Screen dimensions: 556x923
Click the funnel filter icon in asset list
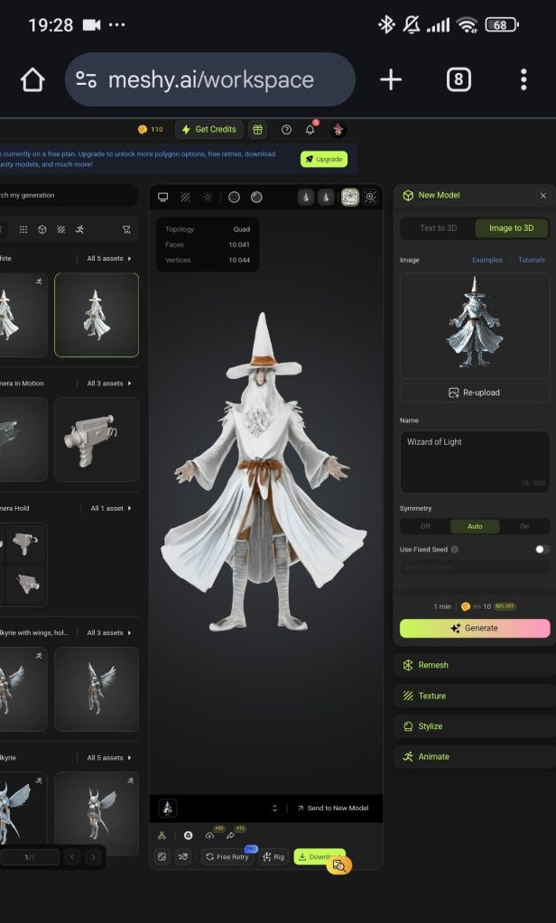click(x=126, y=230)
